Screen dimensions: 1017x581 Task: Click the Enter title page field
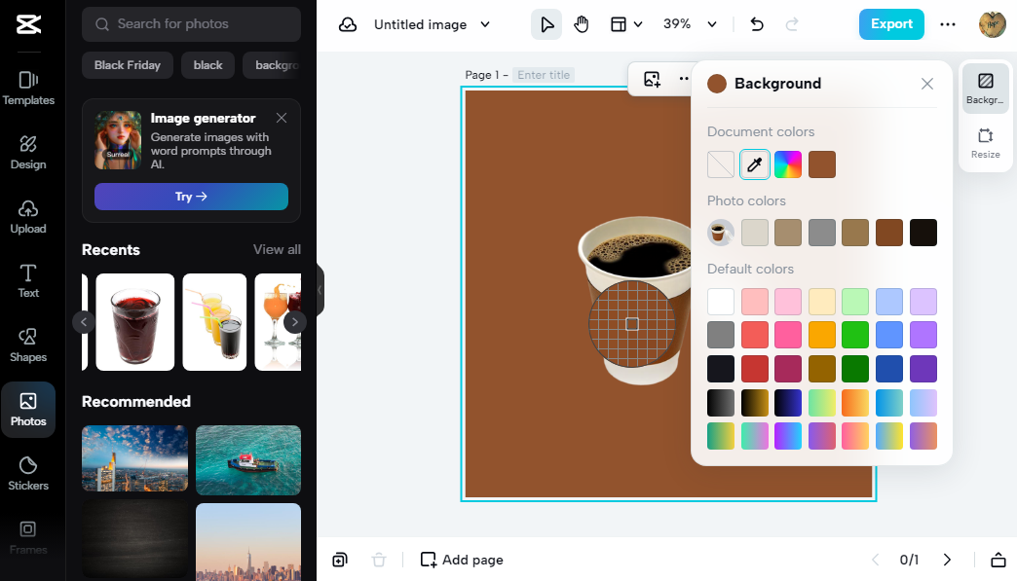click(x=544, y=75)
